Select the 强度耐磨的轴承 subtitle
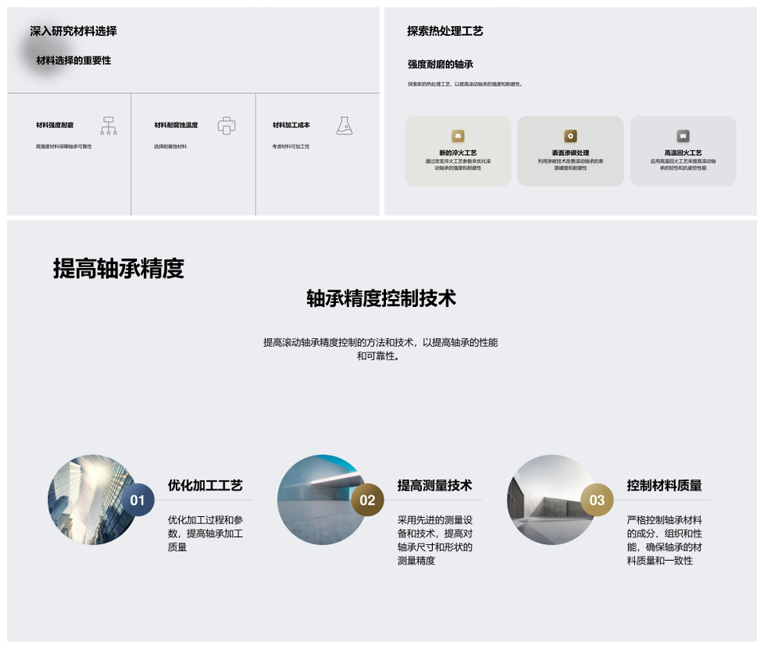 (440, 64)
